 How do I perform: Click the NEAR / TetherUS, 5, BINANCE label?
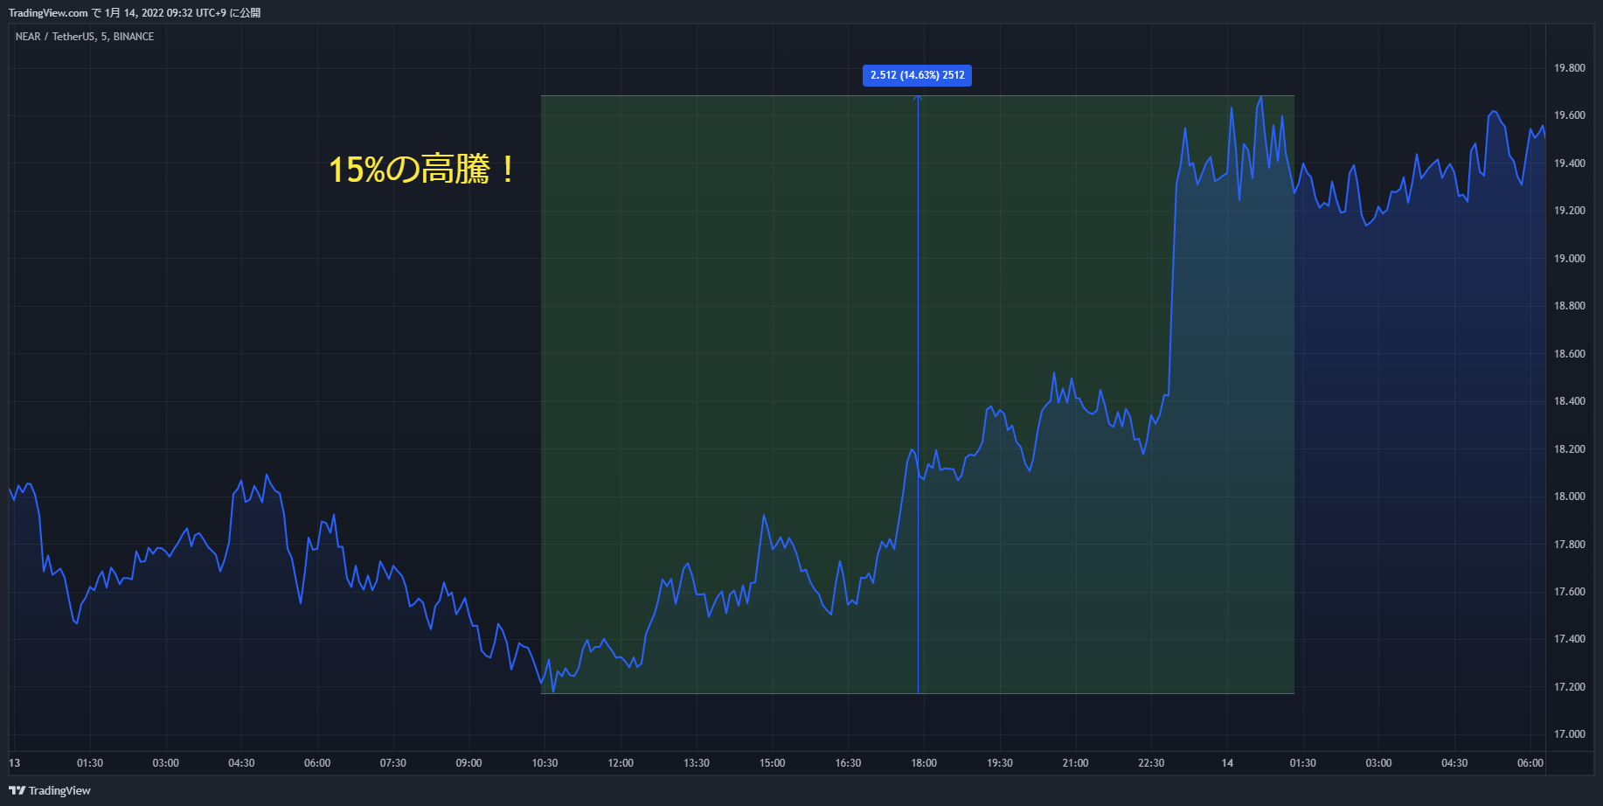point(85,37)
